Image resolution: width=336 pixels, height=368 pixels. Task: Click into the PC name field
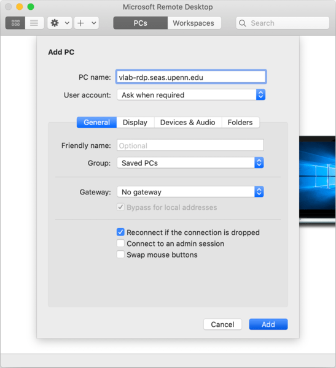191,77
